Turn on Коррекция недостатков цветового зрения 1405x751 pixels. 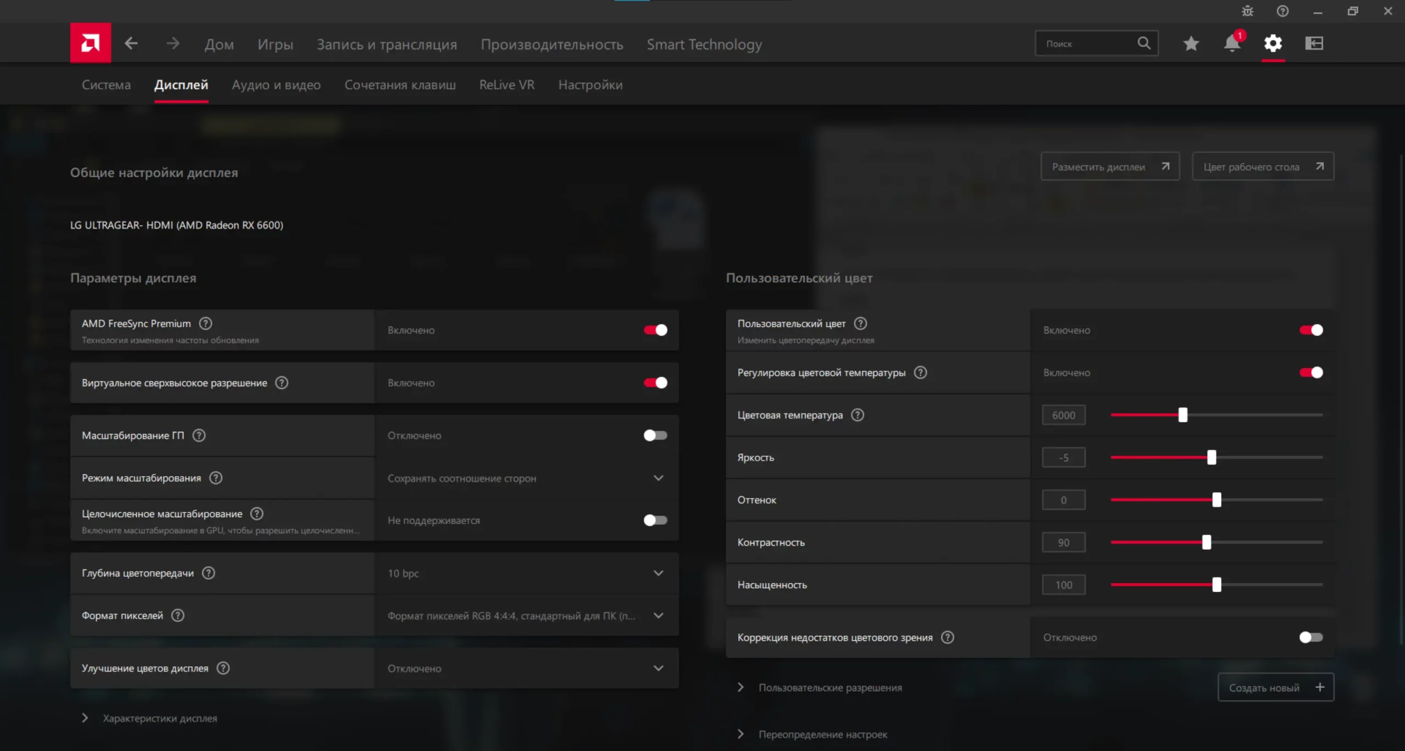pos(1311,637)
